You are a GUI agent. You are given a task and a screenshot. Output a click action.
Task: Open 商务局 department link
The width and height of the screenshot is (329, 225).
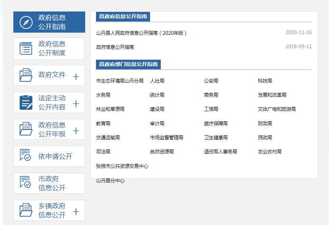pyautogui.click(x=211, y=95)
